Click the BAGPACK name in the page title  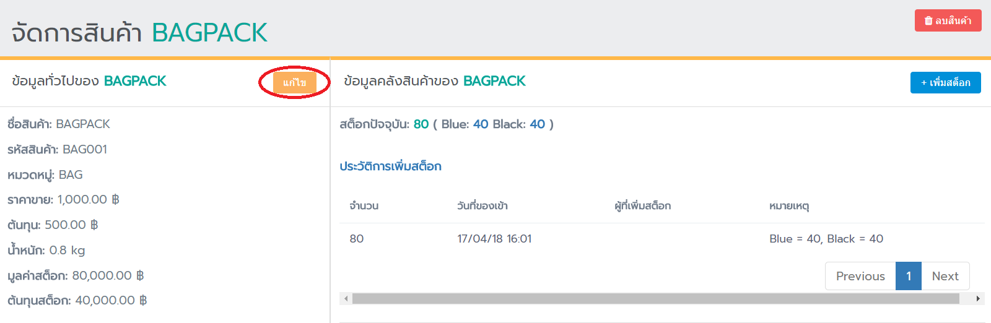pos(209,33)
